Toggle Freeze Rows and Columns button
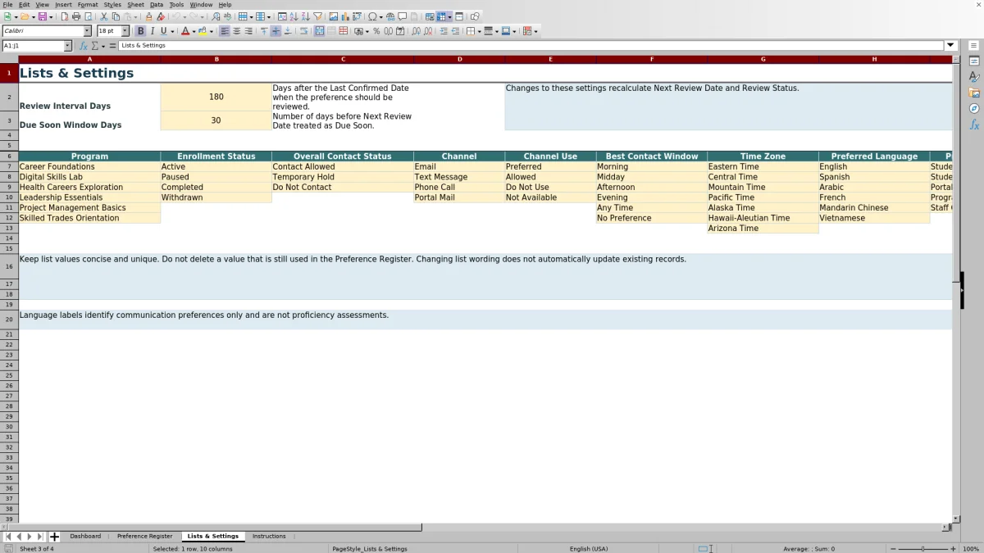Viewport: 984px width, 553px height. click(x=441, y=16)
